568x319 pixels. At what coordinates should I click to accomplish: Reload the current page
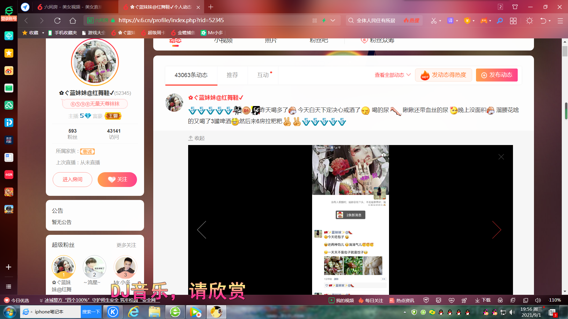click(x=57, y=20)
